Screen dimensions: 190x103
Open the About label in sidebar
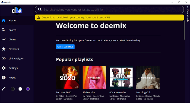(x=12, y=78)
